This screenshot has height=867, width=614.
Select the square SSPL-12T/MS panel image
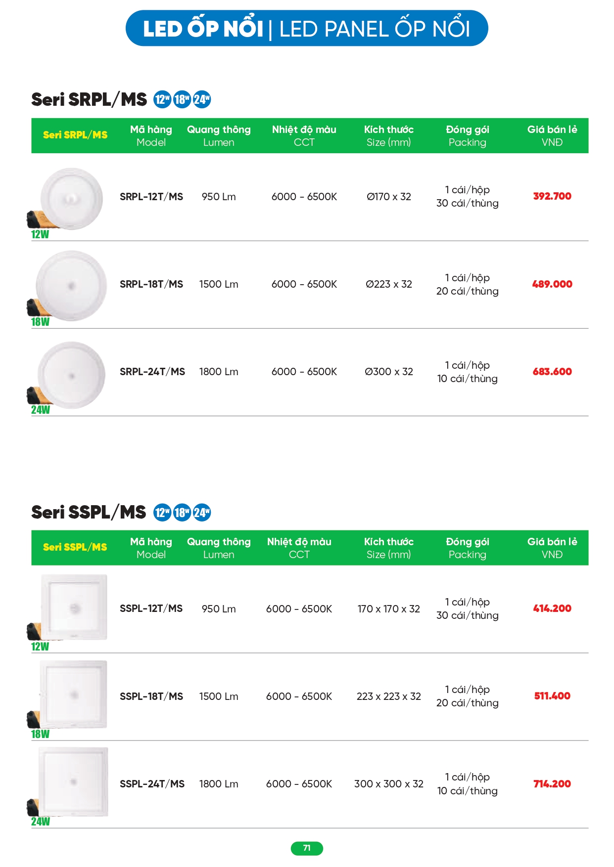click(x=74, y=607)
